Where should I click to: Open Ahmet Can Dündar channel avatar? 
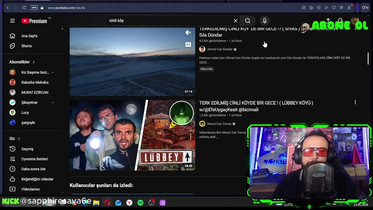(202, 49)
